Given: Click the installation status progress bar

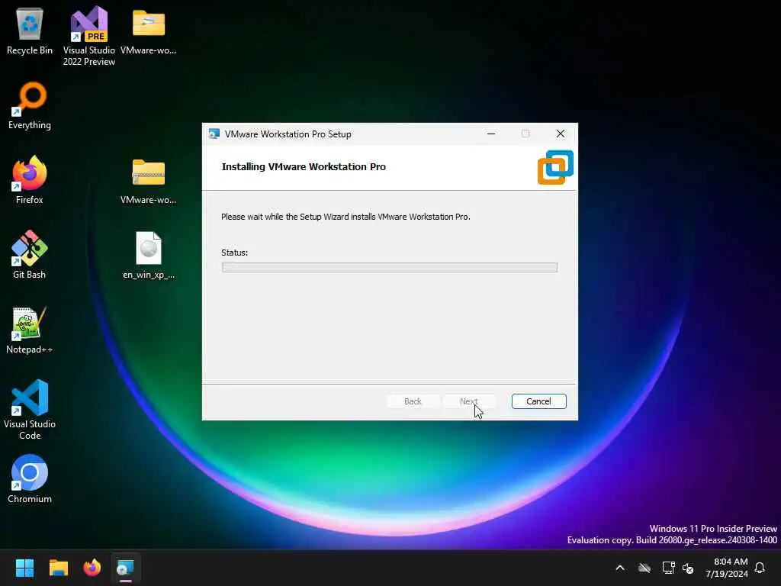Looking at the screenshot, I should pos(390,268).
